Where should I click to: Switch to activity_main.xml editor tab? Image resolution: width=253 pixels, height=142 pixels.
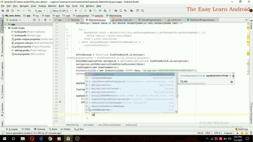click(122, 20)
